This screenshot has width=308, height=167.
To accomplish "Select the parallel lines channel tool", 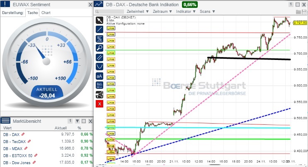I will pos(99,57).
